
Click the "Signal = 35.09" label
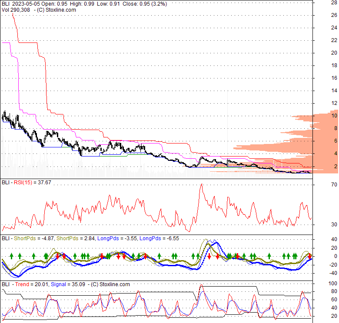tap(68, 284)
